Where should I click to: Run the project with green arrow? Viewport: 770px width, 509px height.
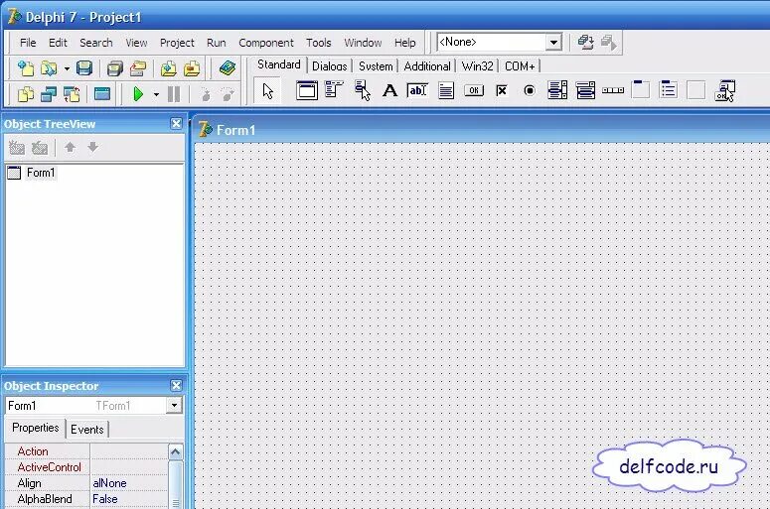point(138,93)
